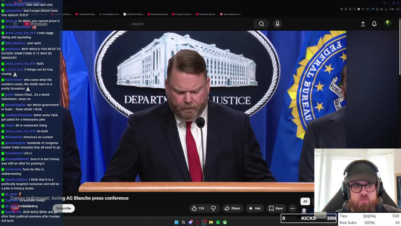
Task: Take a snapshot with the capture icon
Action: coord(354,9)
